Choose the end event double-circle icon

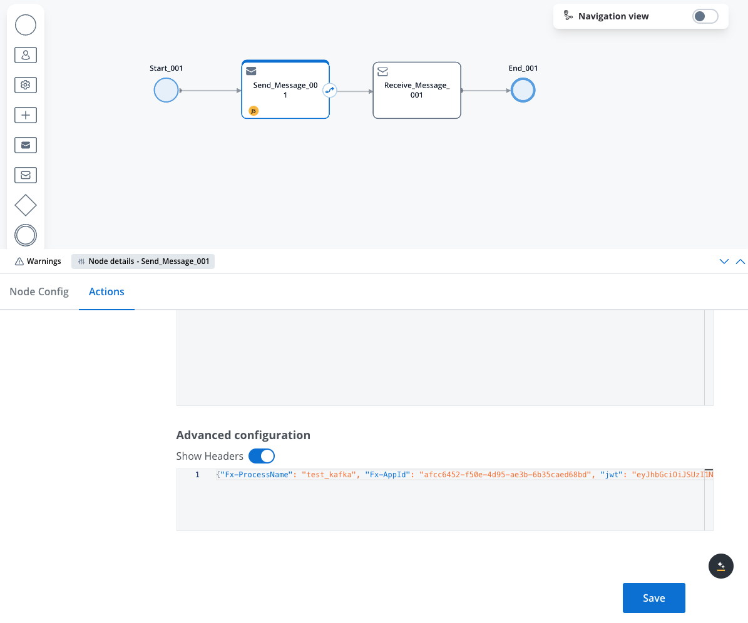pyautogui.click(x=26, y=235)
